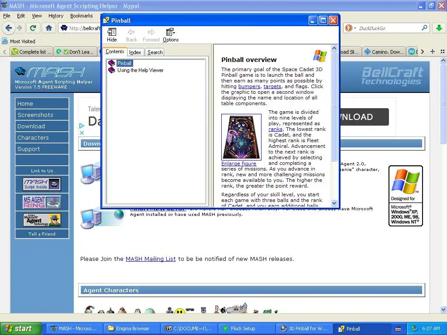
Task: Switch to Enigma Browser taskbar item
Action: pyautogui.click(x=132, y=328)
